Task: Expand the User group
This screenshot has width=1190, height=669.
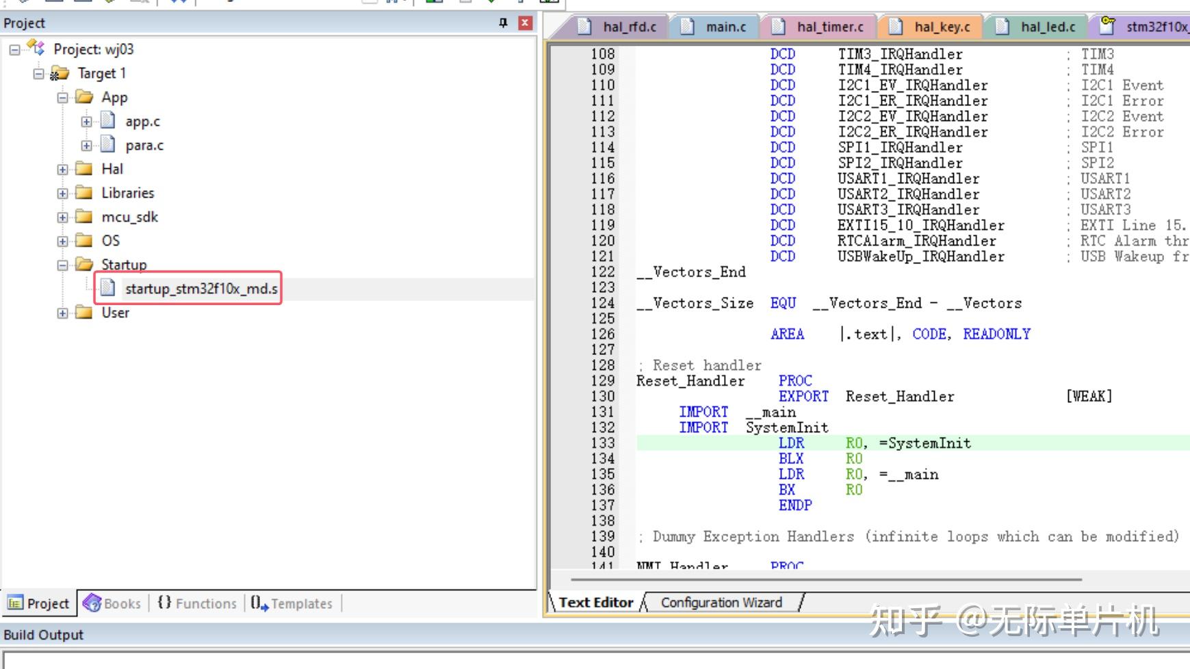Action: 62,313
